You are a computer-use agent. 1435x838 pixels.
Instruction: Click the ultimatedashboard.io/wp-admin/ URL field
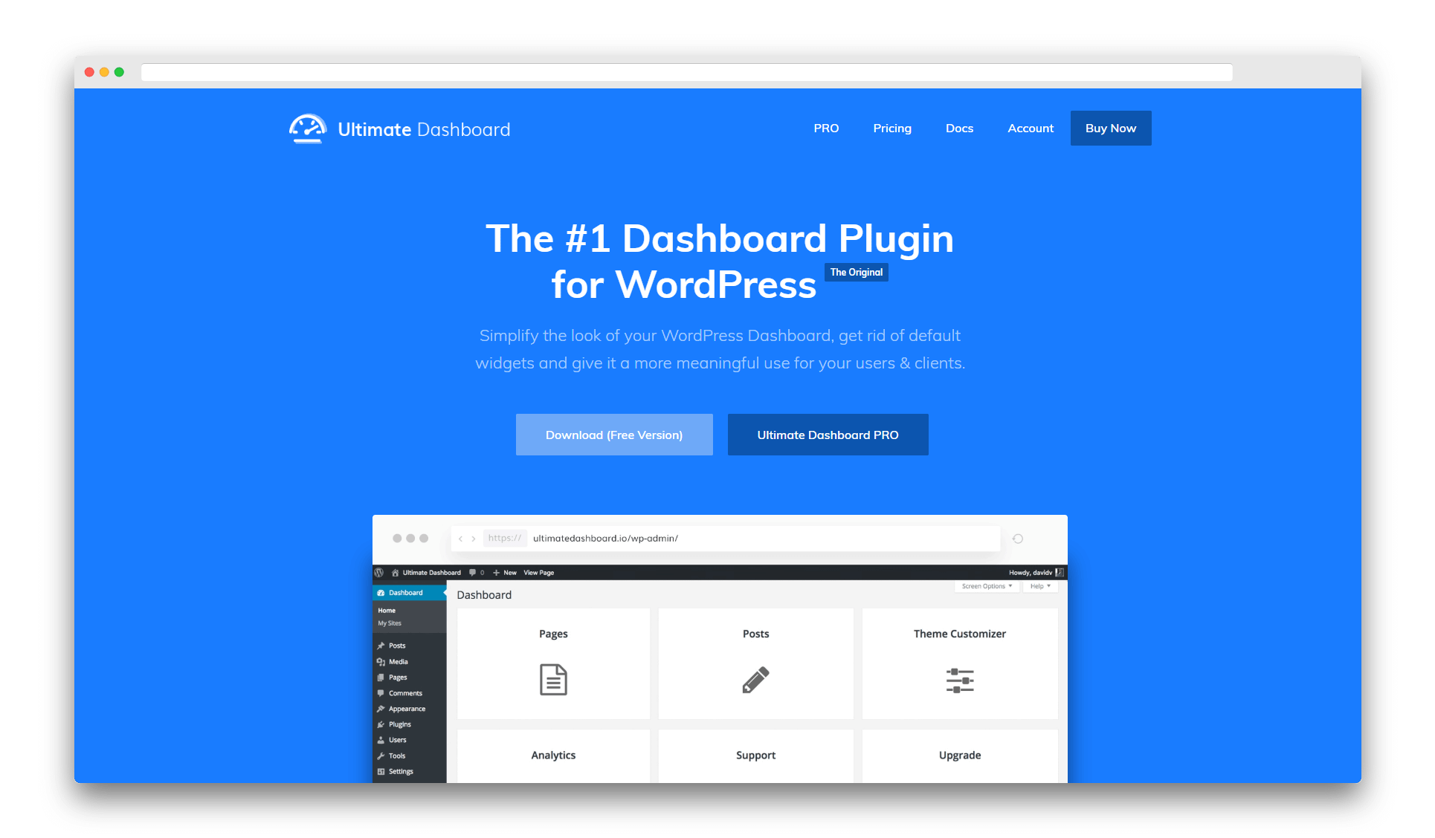point(725,538)
